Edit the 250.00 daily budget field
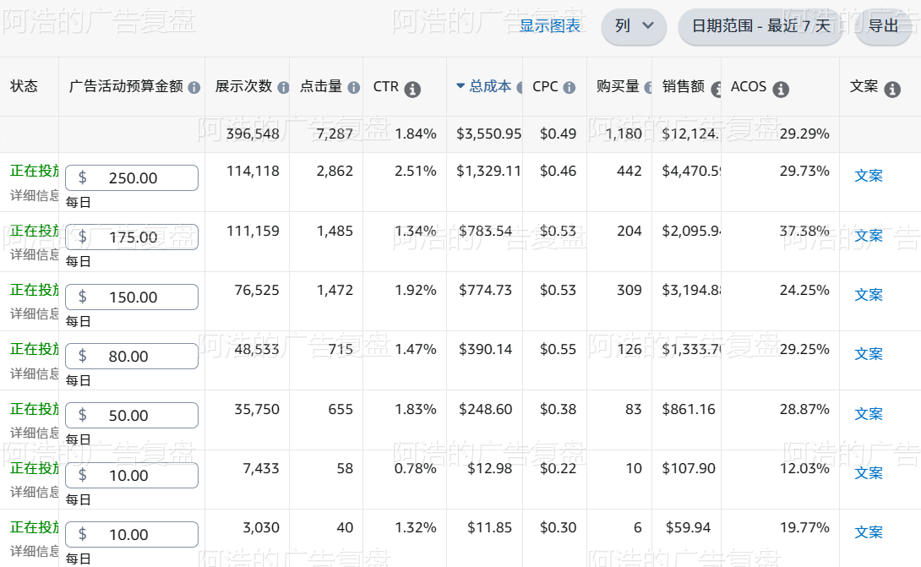This screenshot has height=567, width=921. (132, 178)
